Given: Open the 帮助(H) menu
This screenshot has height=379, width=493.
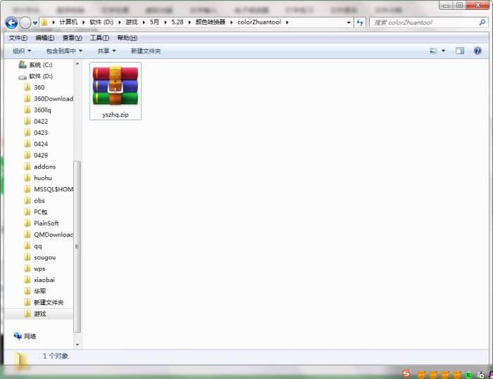Looking at the screenshot, I should [127, 38].
